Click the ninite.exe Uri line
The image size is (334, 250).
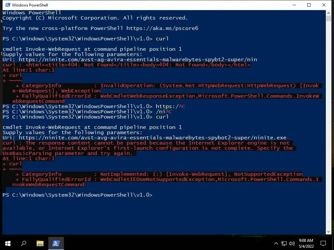pyautogui.click(x=144, y=138)
